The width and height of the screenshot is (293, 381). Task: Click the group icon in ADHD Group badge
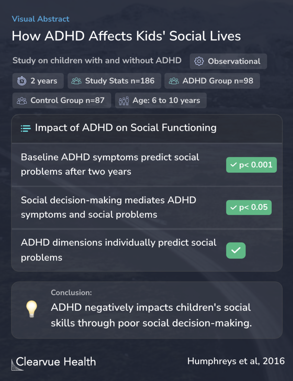click(174, 81)
